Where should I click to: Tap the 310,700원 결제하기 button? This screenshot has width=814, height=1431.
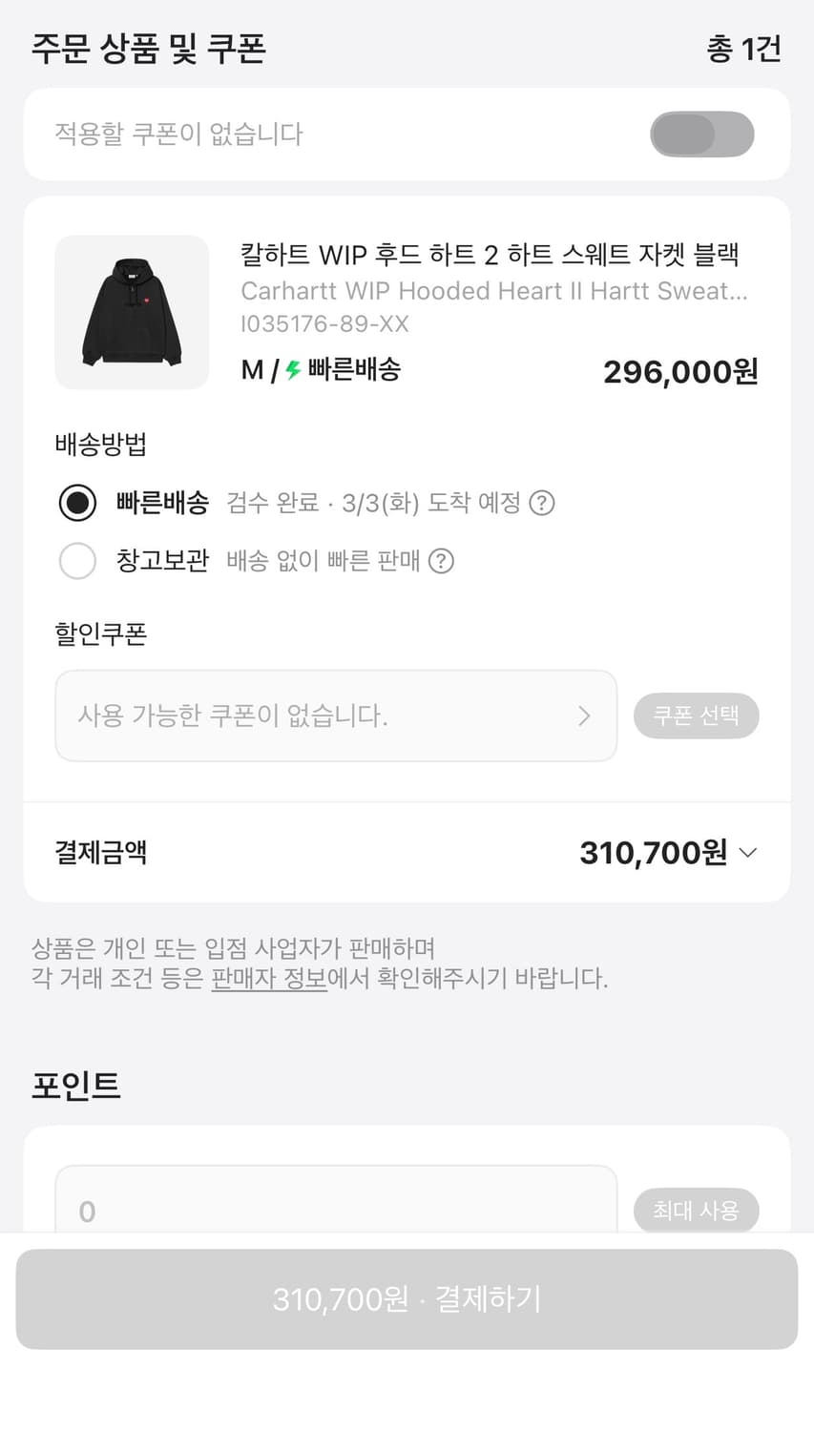[x=407, y=1298]
